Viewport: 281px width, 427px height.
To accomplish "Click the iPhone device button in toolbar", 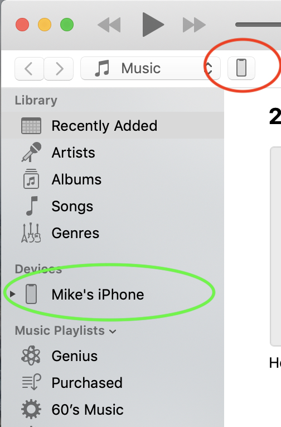I will pos(241,68).
